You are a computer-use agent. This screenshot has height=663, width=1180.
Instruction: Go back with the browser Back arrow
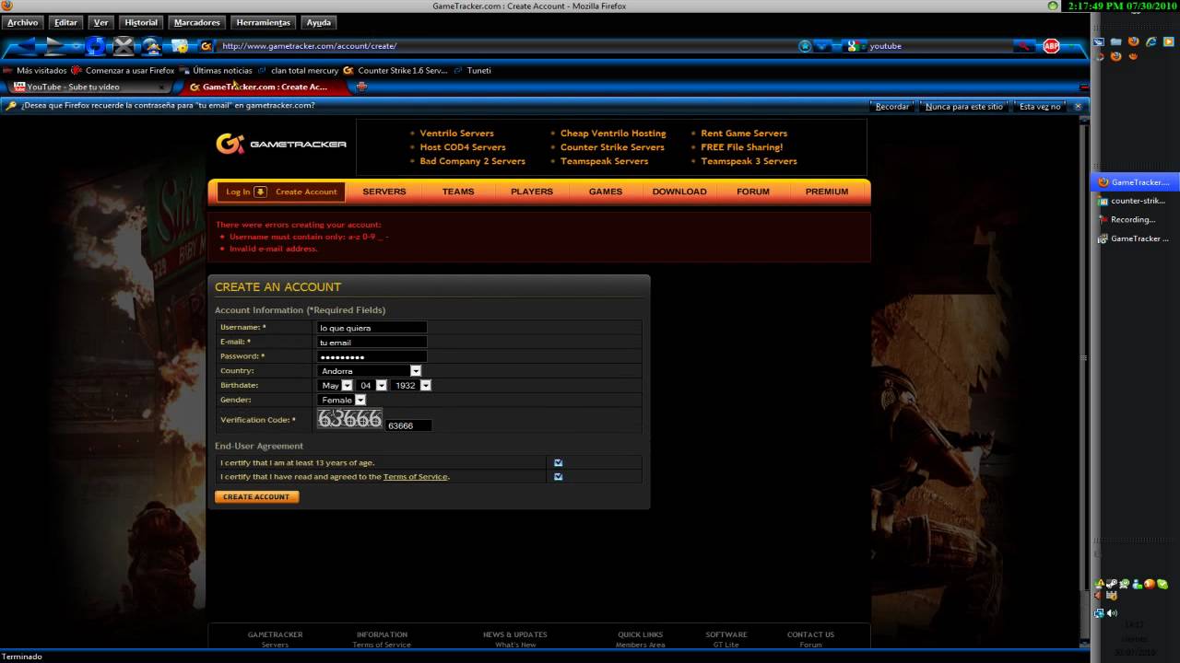click(x=28, y=46)
